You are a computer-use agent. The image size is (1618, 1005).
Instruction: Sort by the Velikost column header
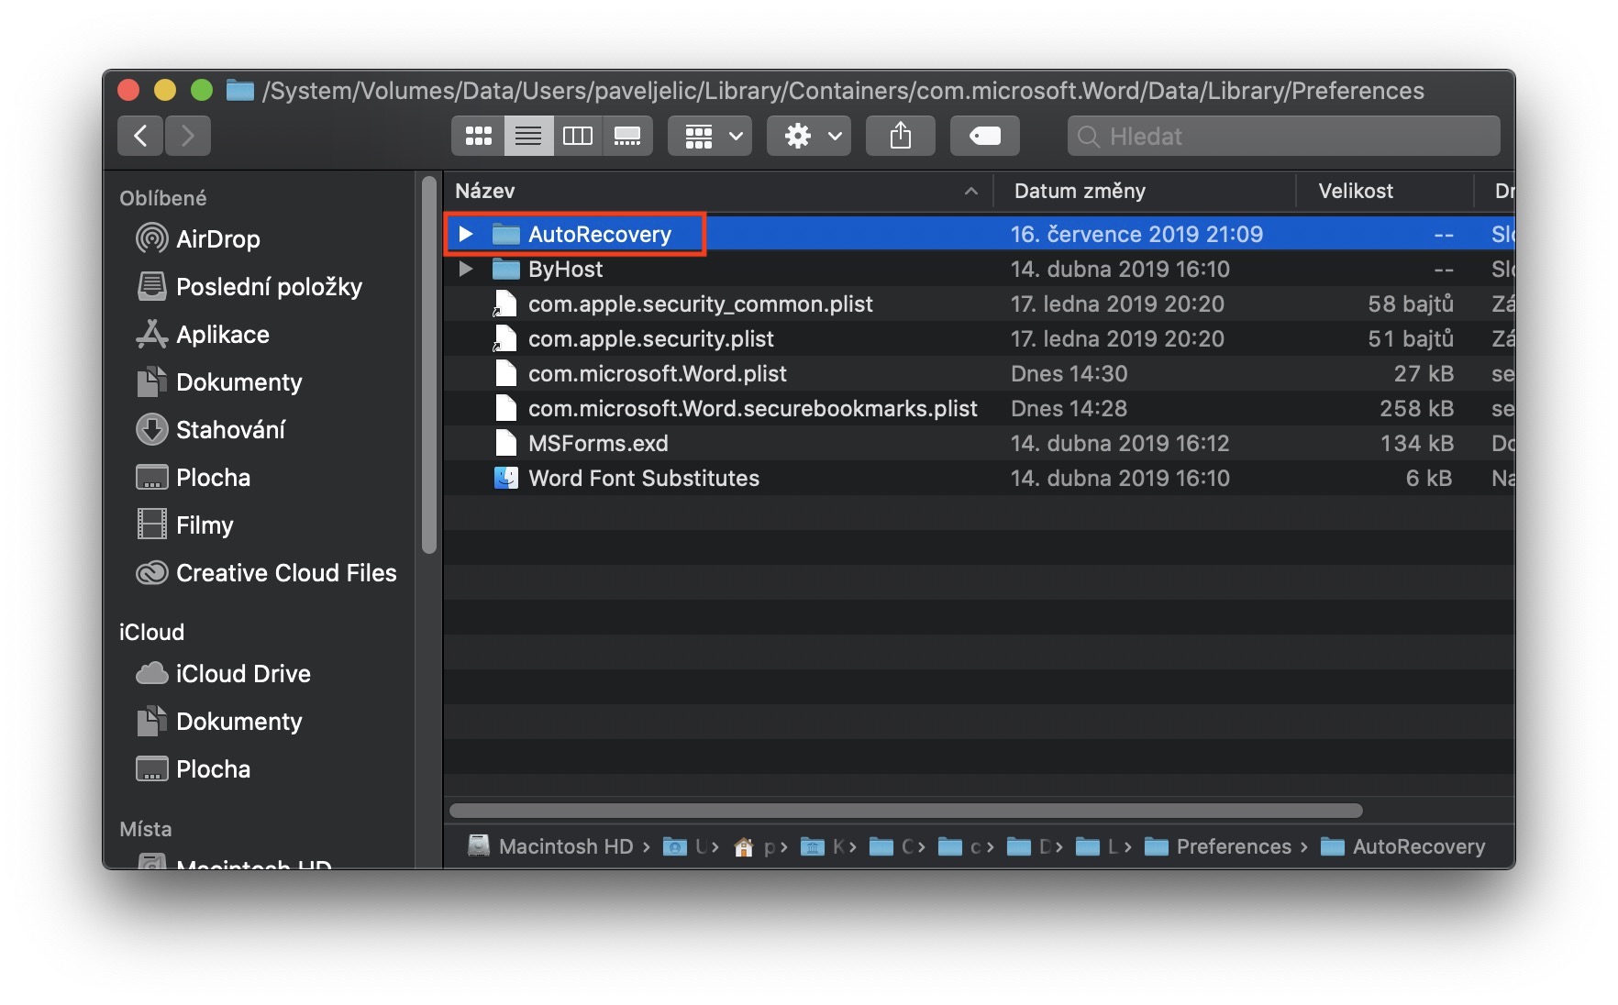coord(1385,191)
